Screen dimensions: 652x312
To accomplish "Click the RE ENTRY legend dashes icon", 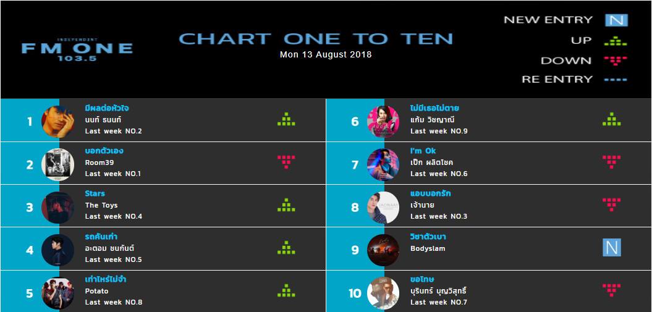I will [616, 79].
